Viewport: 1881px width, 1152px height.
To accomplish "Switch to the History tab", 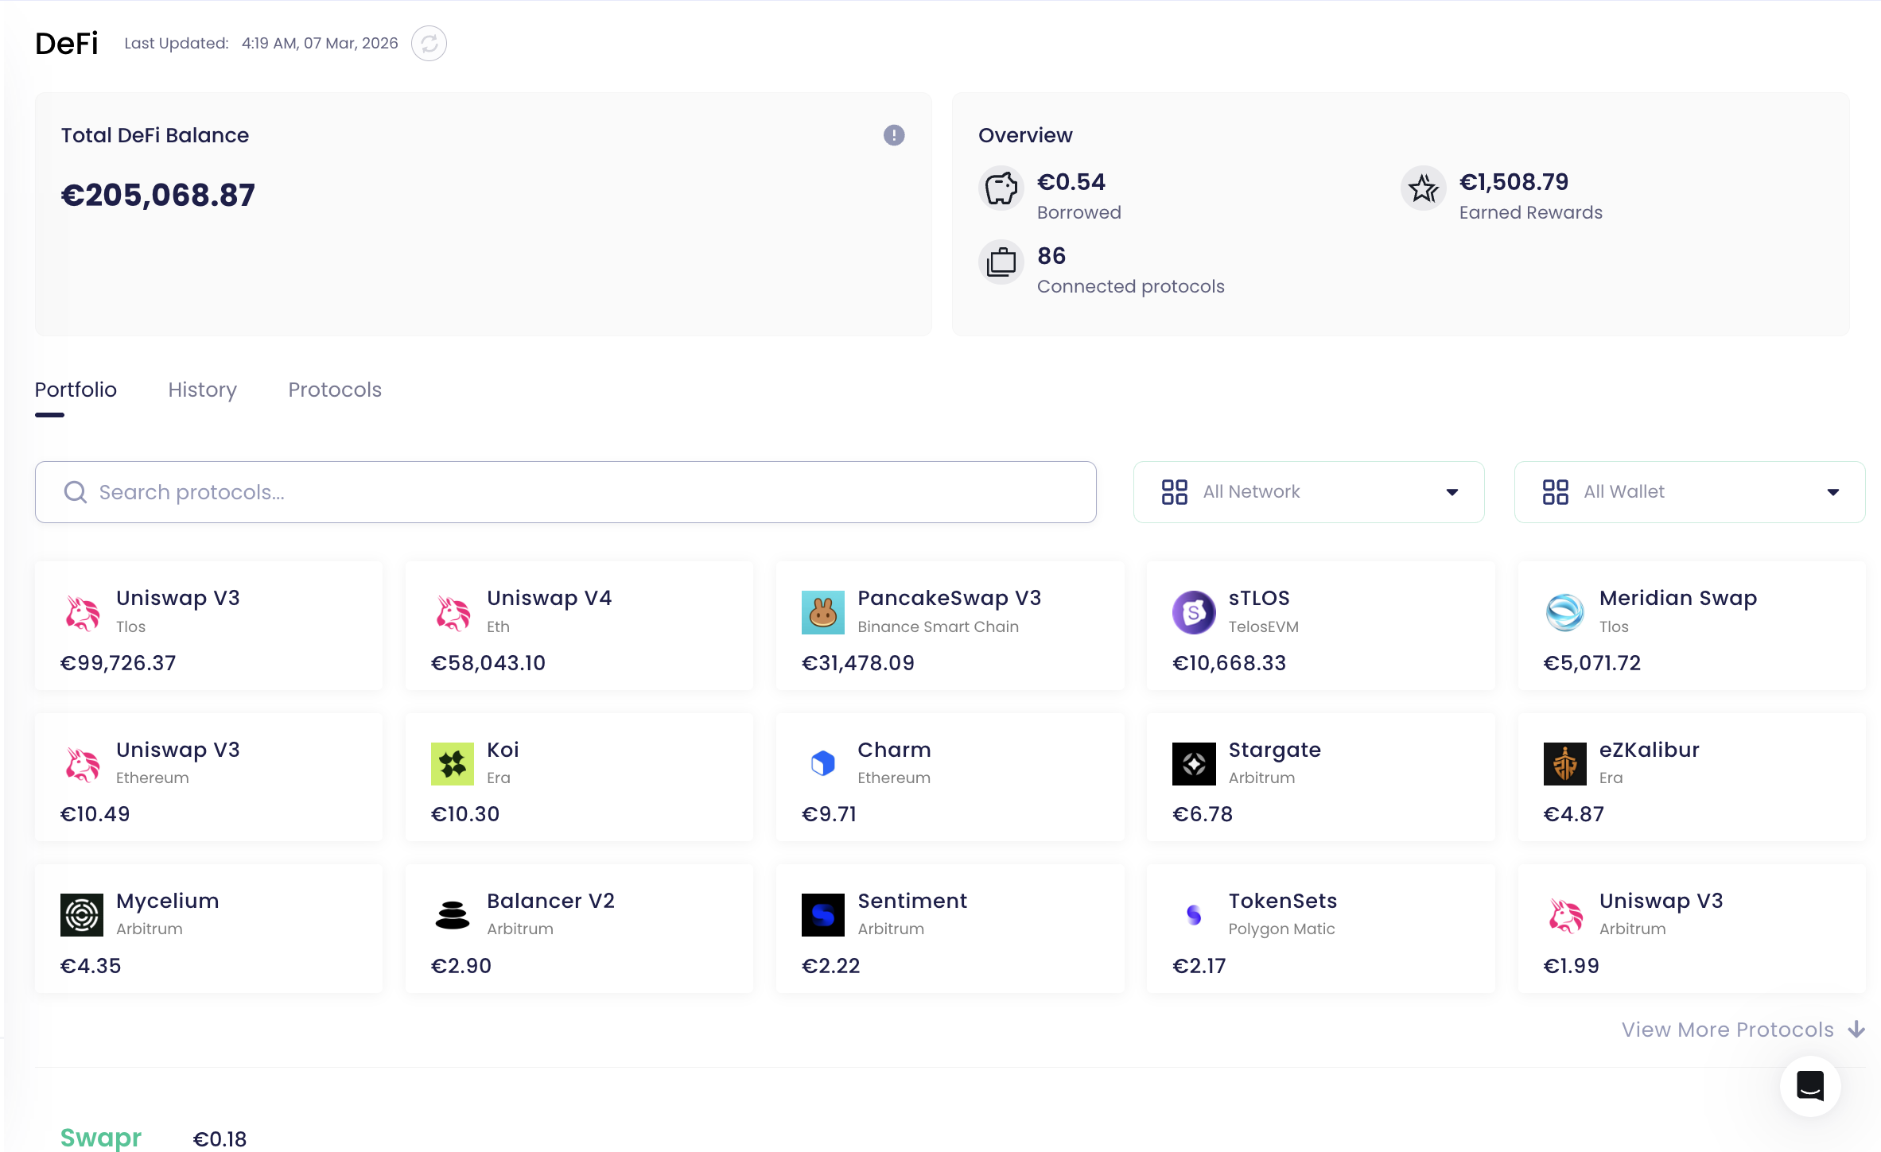I will pos(202,390).
